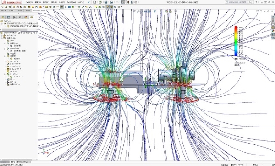275x166 pixels.
Task: Open the FeatureManager design tree panel tab
Action: pos(3,17)
